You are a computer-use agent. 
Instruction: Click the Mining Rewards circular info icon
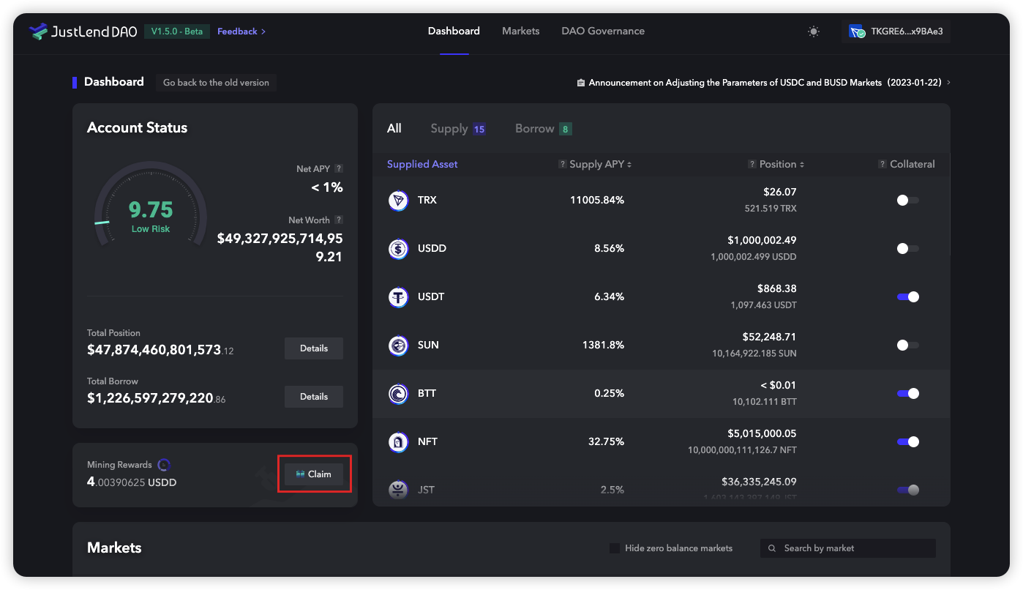(164, 464)
